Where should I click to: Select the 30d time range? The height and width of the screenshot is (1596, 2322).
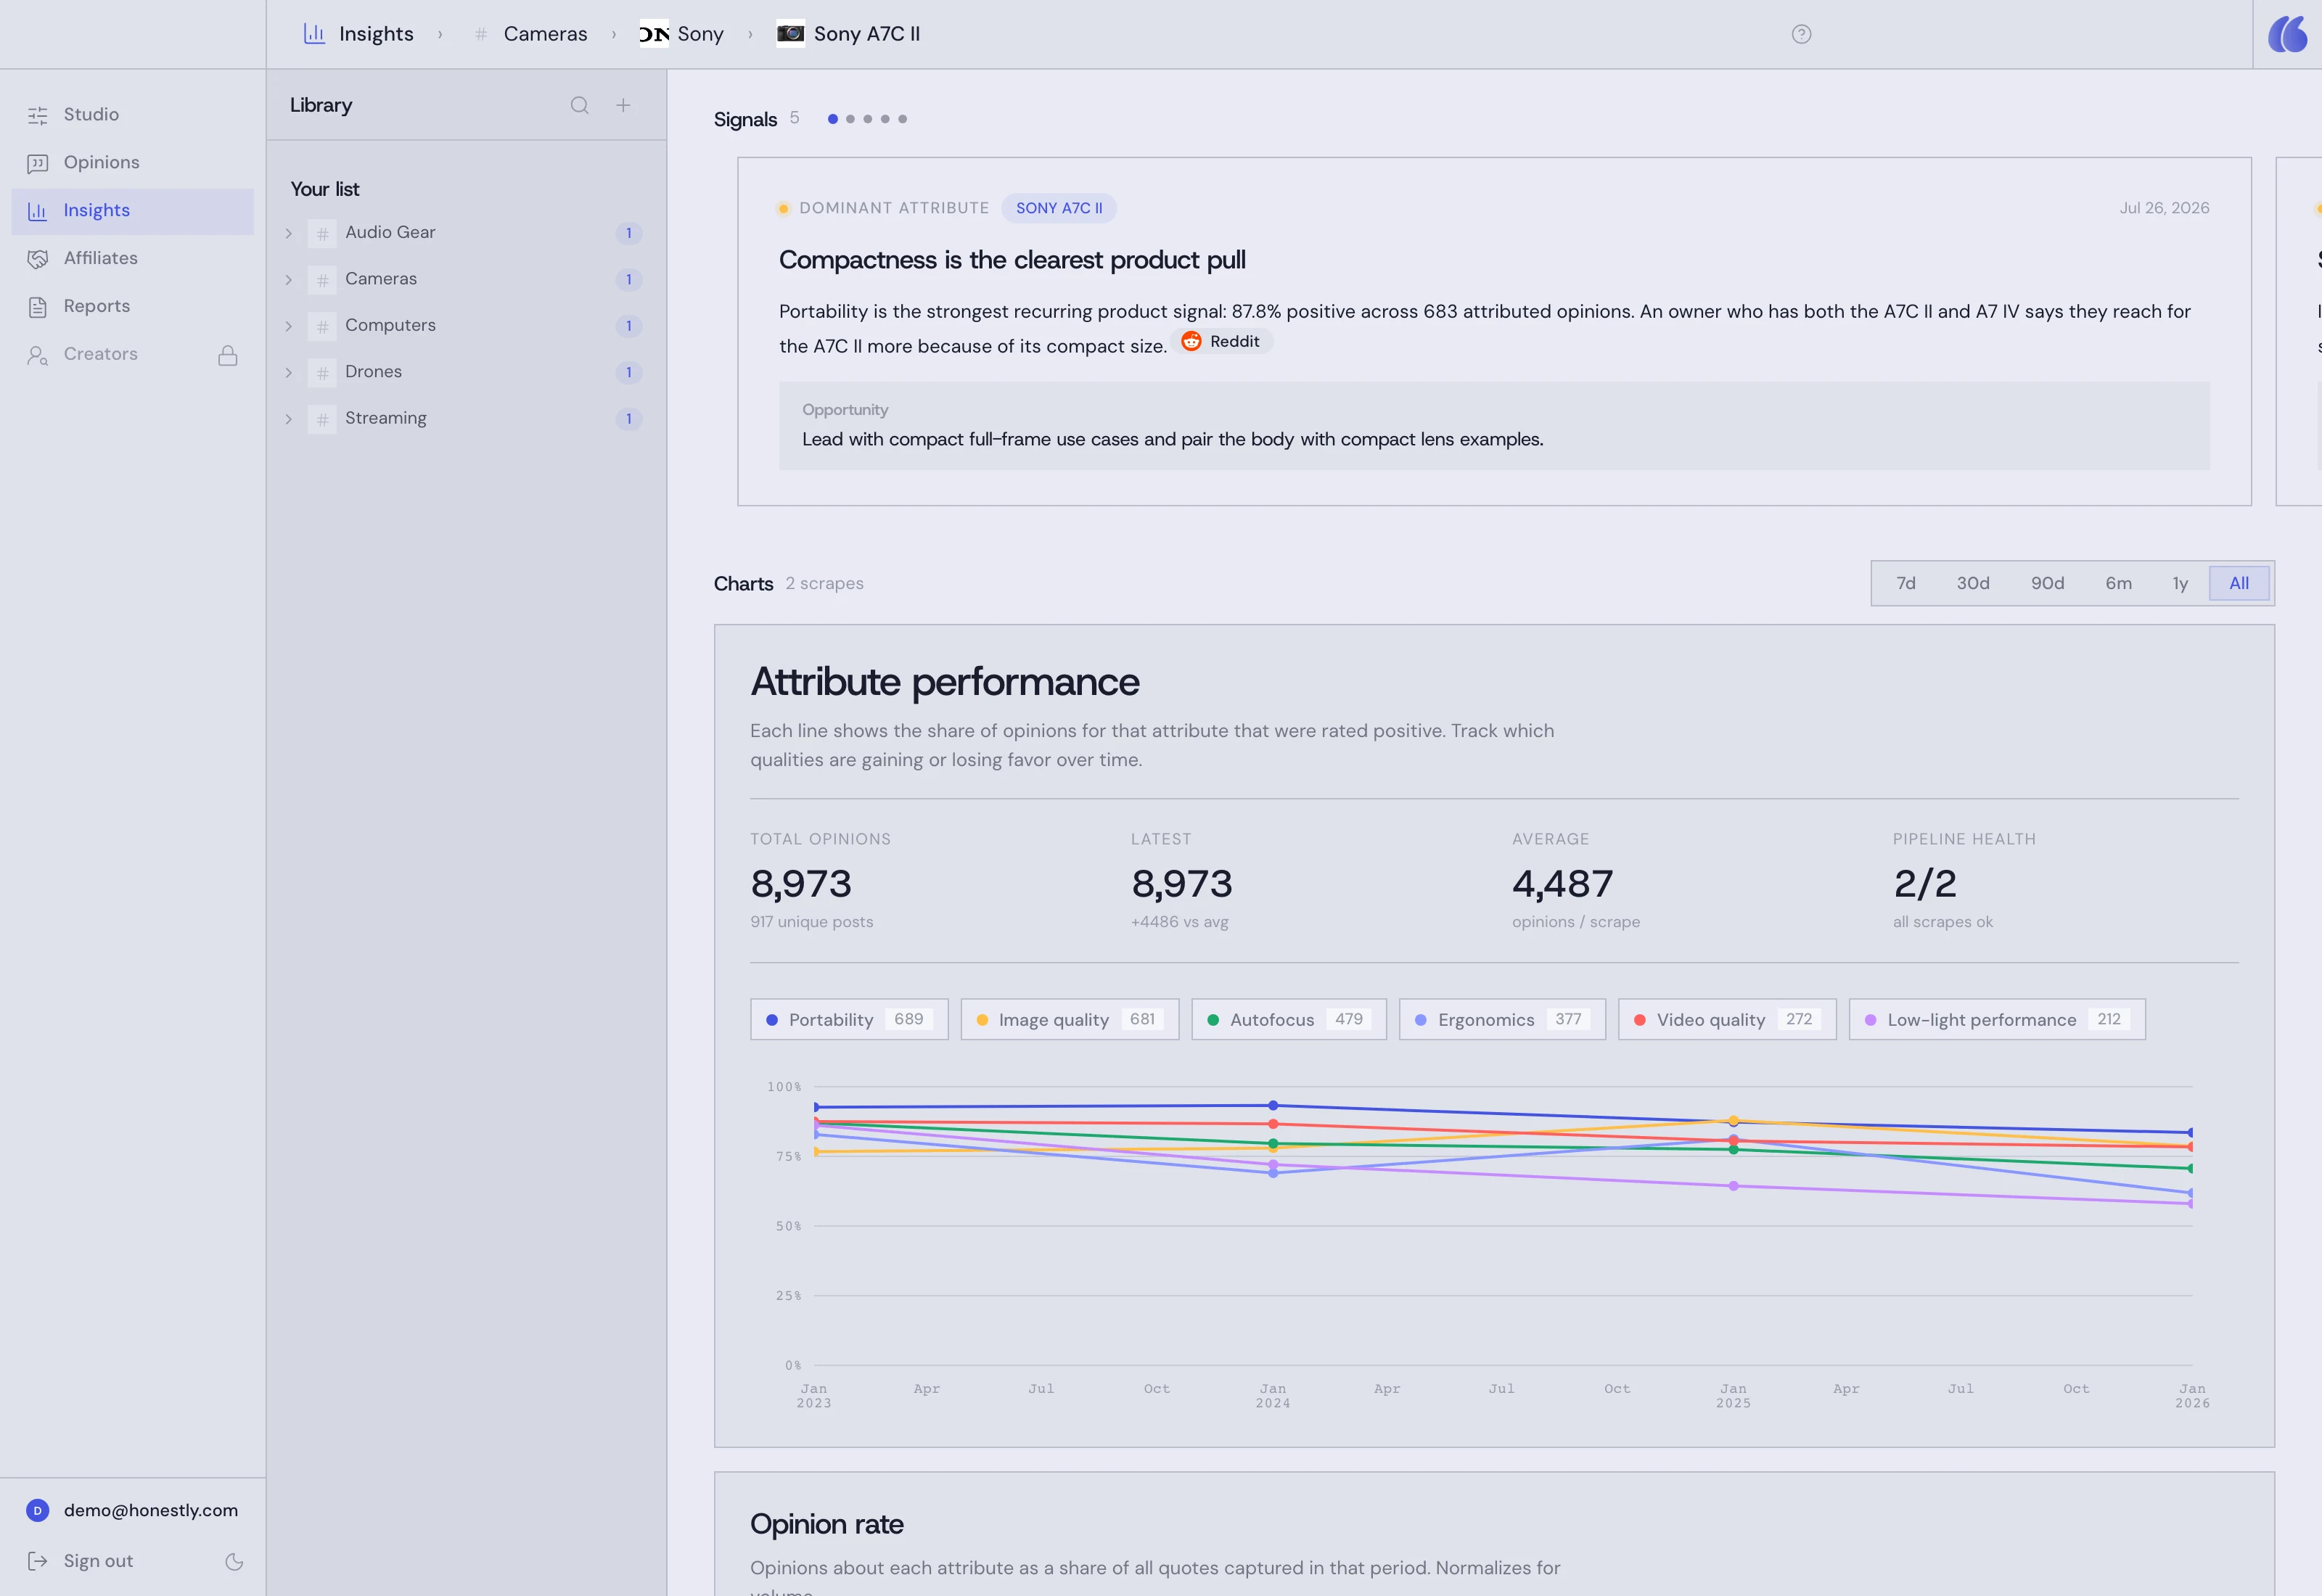[x=1973, y=583]
